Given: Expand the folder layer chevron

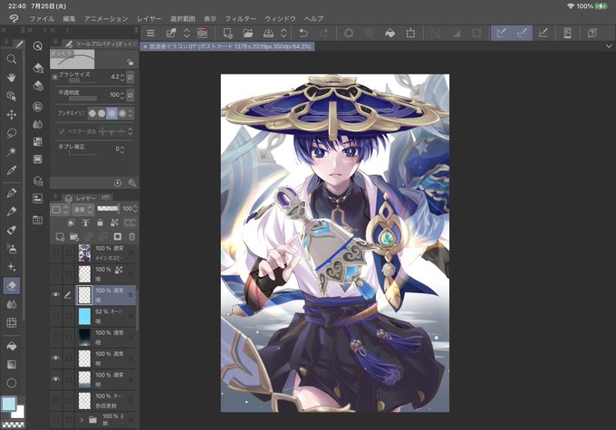Looking at the screenshot, I should 82,420.
